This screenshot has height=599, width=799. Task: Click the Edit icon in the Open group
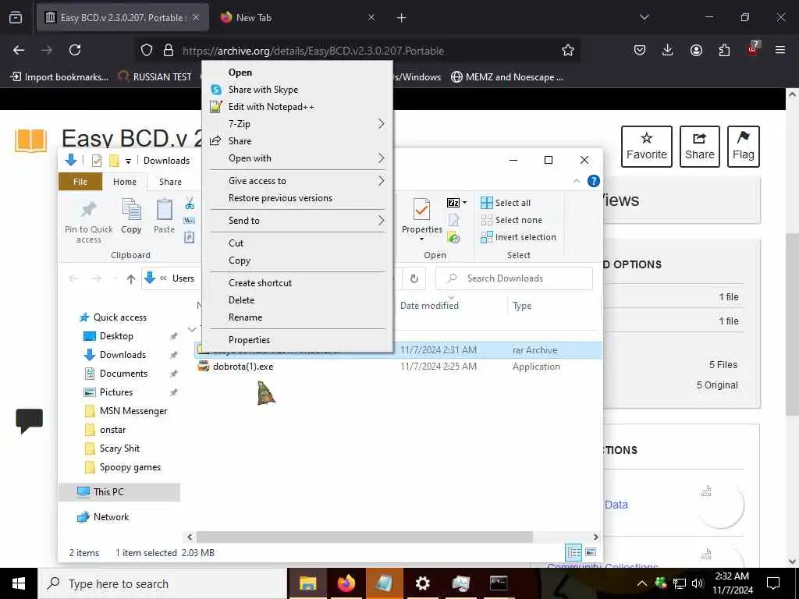453,220
